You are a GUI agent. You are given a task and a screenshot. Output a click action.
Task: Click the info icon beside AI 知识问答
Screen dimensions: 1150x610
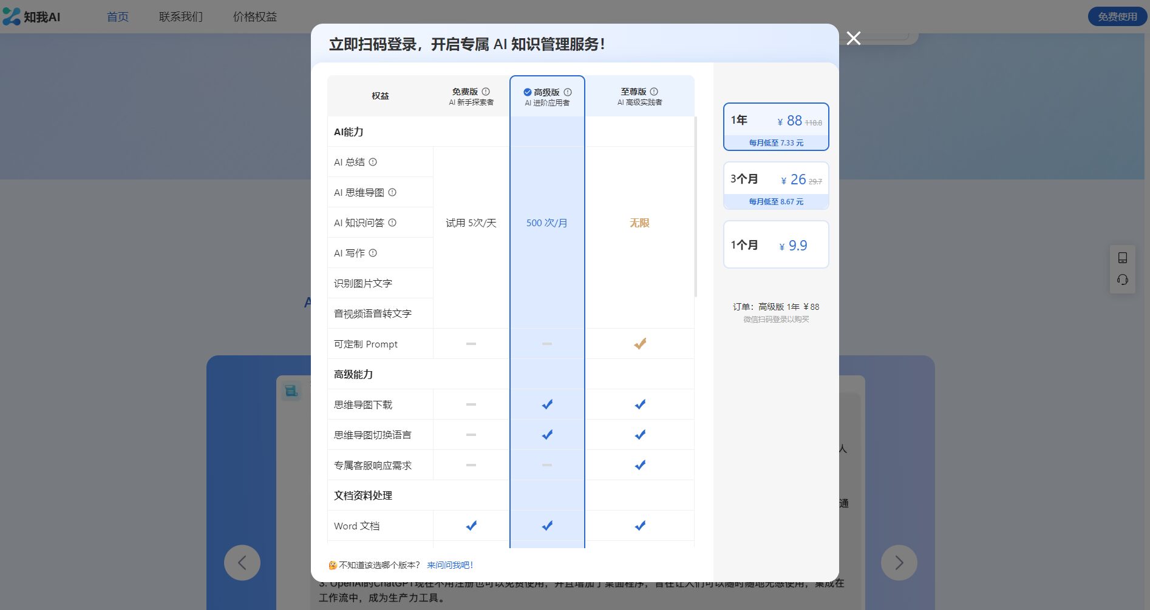[x=392, y=223]
